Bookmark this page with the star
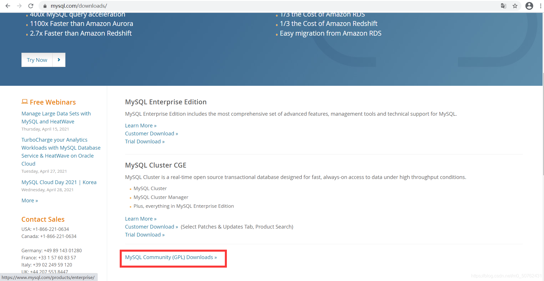The height and width of the screenshot is (281, 544). coord(515,6)
